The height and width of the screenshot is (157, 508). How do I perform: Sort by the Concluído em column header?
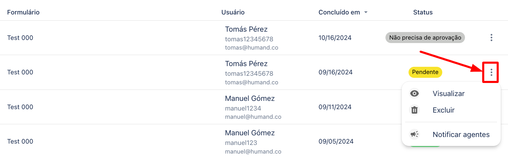339,12
